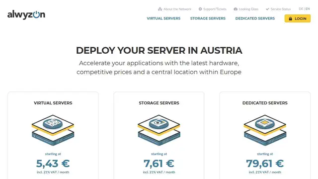The width and height of the screenshot is (318, 179).
Task: Click the 5,43 € price
Action: pyautogui.click(x=53, y=164)
